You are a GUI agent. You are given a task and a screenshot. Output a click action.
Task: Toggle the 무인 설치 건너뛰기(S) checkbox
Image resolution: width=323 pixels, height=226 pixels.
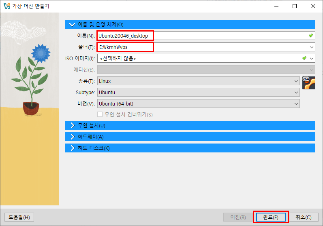pyautogui.click(x=100, y=114)
